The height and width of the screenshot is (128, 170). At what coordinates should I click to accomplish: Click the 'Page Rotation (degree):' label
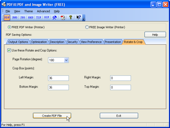pos(27,59)
